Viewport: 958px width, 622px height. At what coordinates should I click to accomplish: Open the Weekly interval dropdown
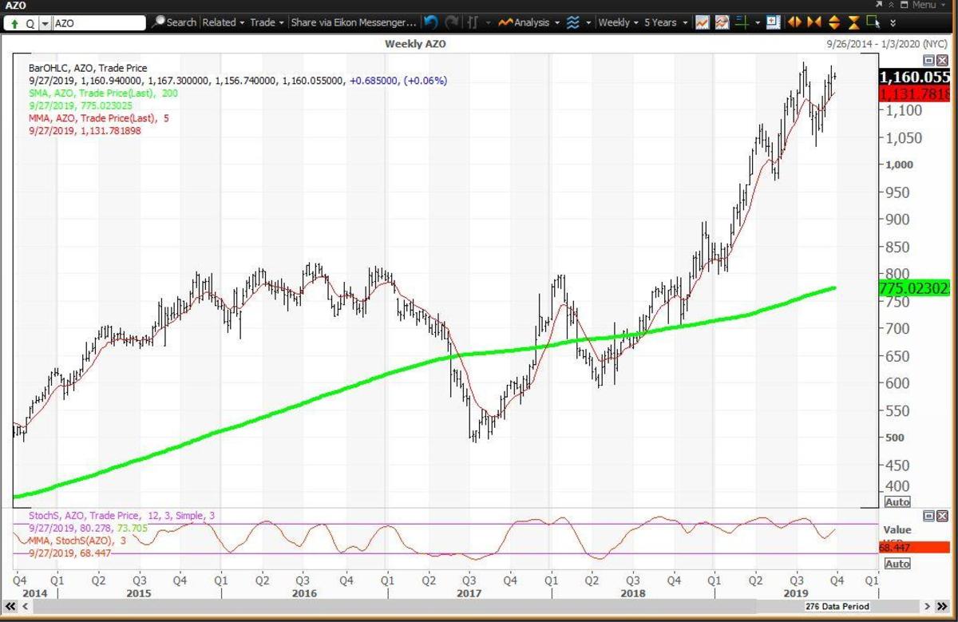(x=615, y=22)
